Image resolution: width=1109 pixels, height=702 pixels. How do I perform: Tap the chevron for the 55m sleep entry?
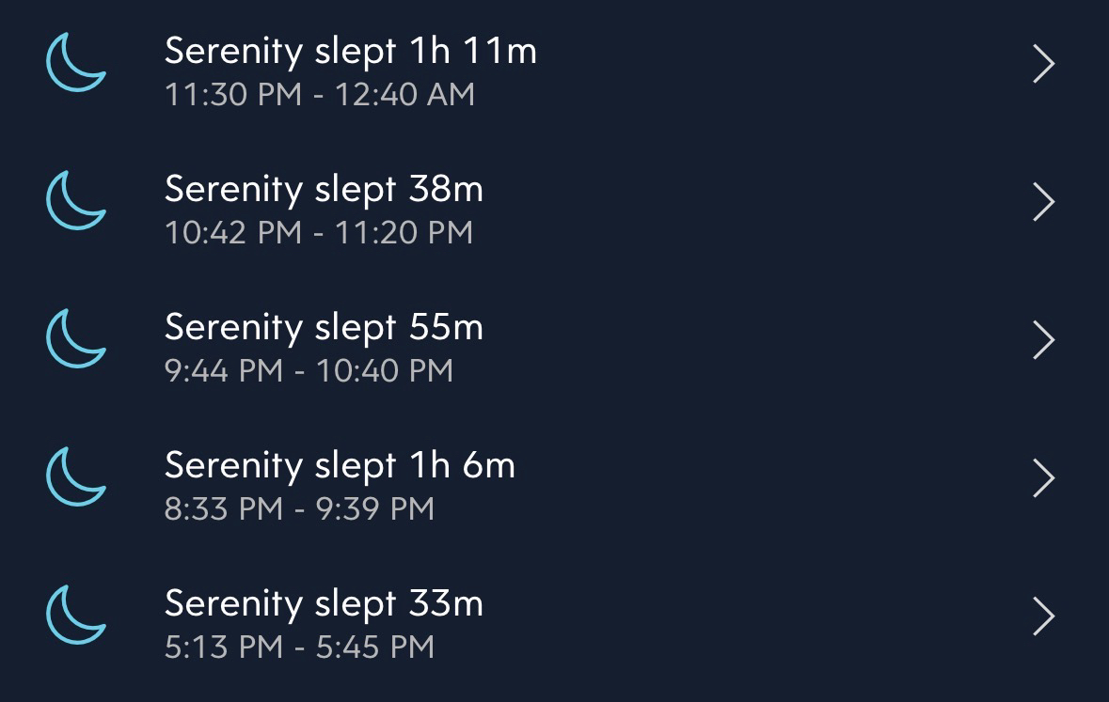tap(1043, 340)
